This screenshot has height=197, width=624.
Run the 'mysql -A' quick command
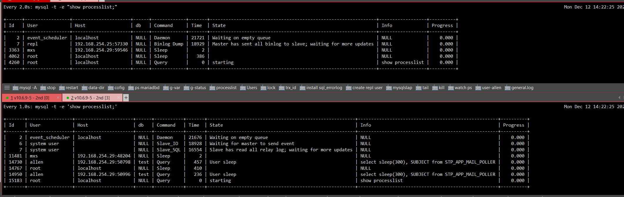tap(25, 88)
